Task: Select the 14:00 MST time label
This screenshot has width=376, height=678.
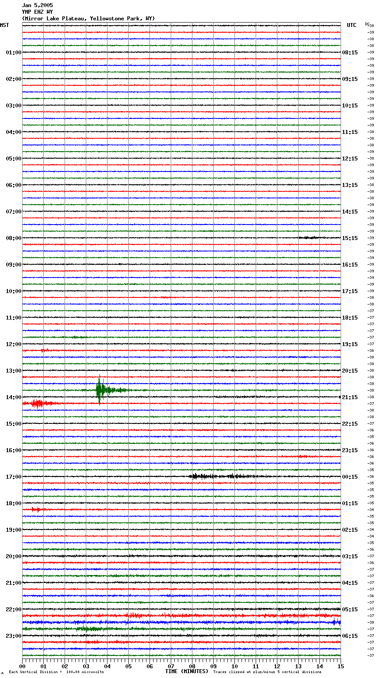Action: pyautogui.click(x=14, y=397)
